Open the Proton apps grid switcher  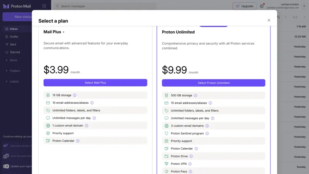click(x=44, y=6)
